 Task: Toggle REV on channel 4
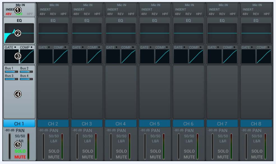[x=120, y=14]
